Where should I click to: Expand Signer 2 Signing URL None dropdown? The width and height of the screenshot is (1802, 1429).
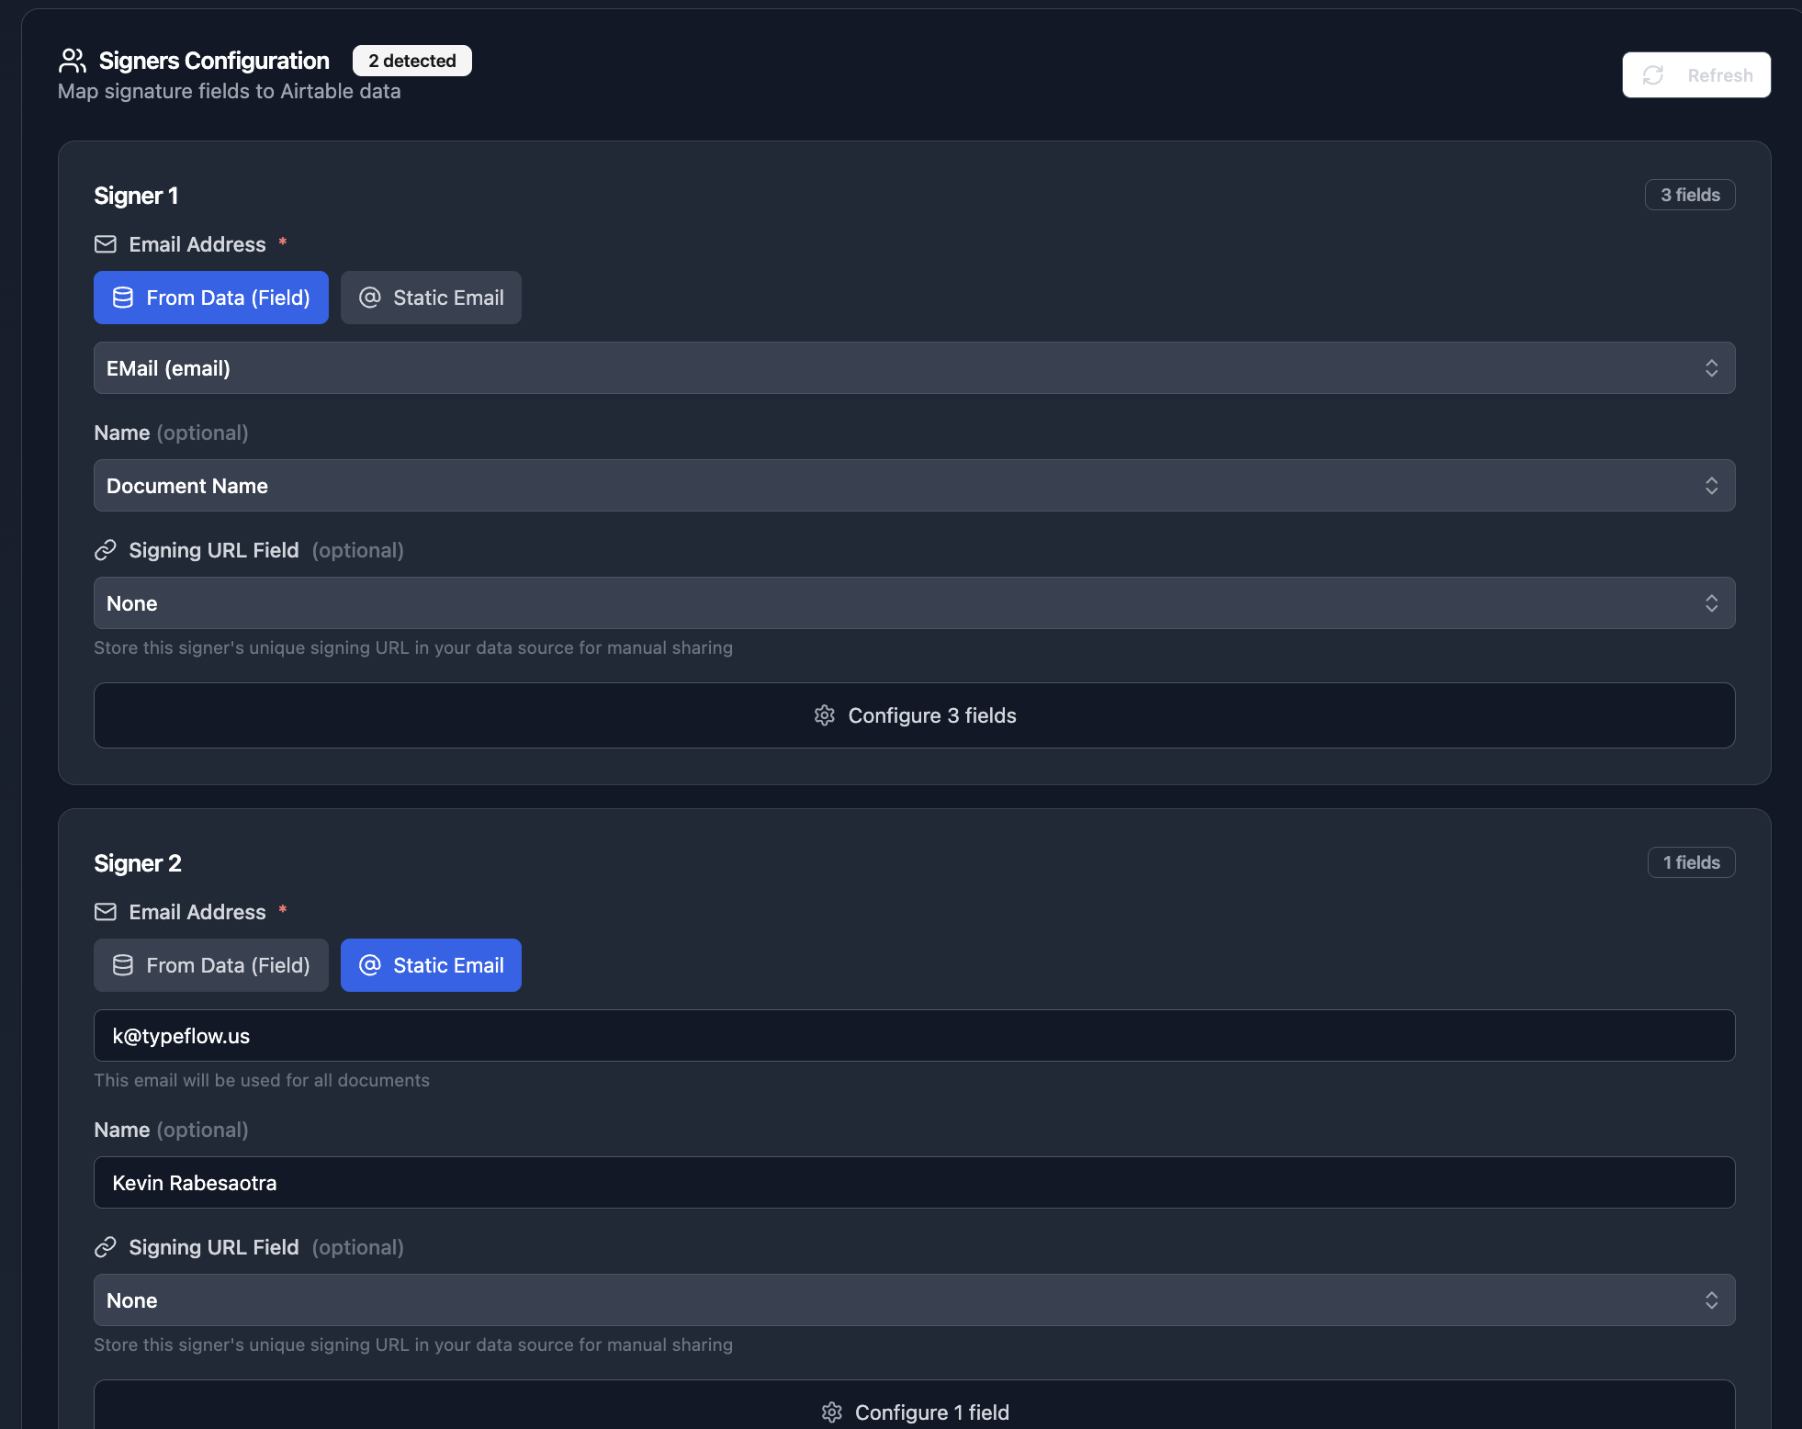coord(914,1300)
